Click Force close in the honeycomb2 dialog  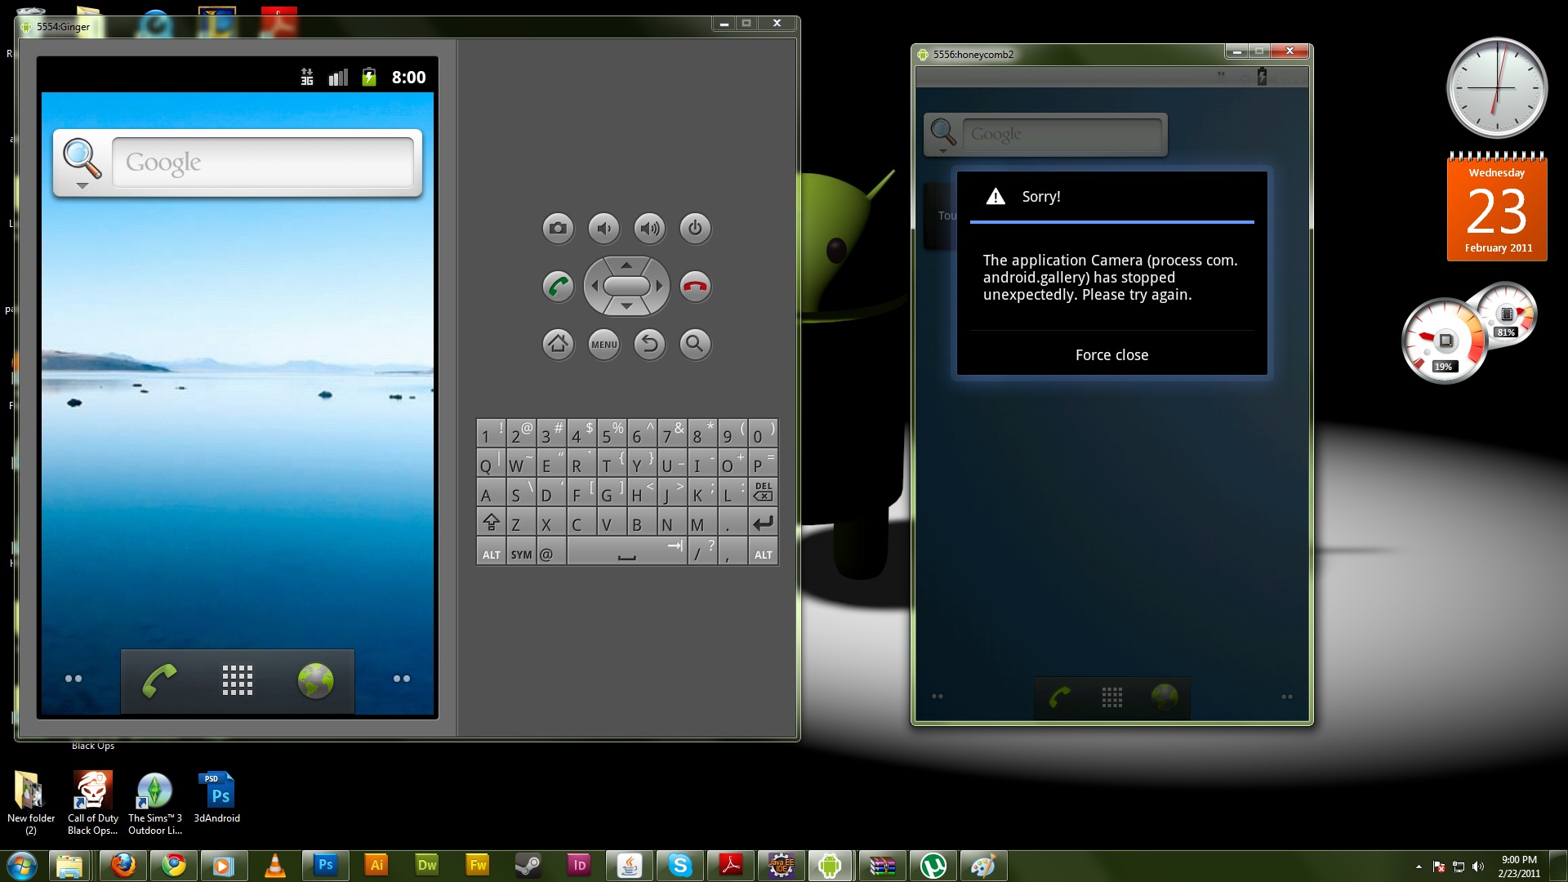(1111, 354)
